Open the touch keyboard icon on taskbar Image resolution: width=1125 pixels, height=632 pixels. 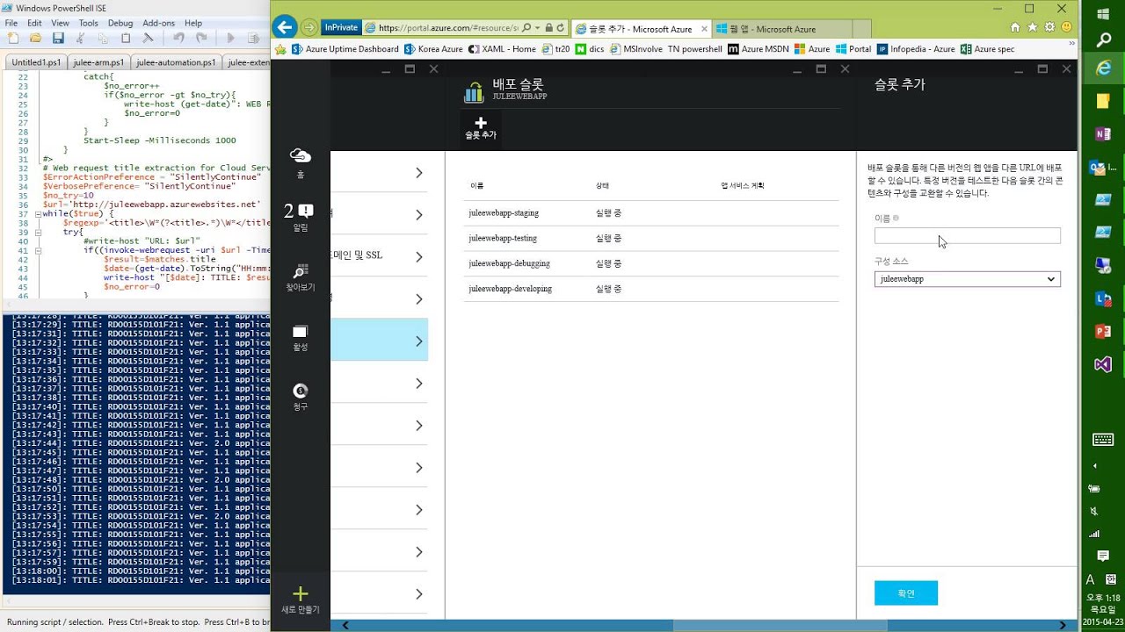[x=1103, y=440]
